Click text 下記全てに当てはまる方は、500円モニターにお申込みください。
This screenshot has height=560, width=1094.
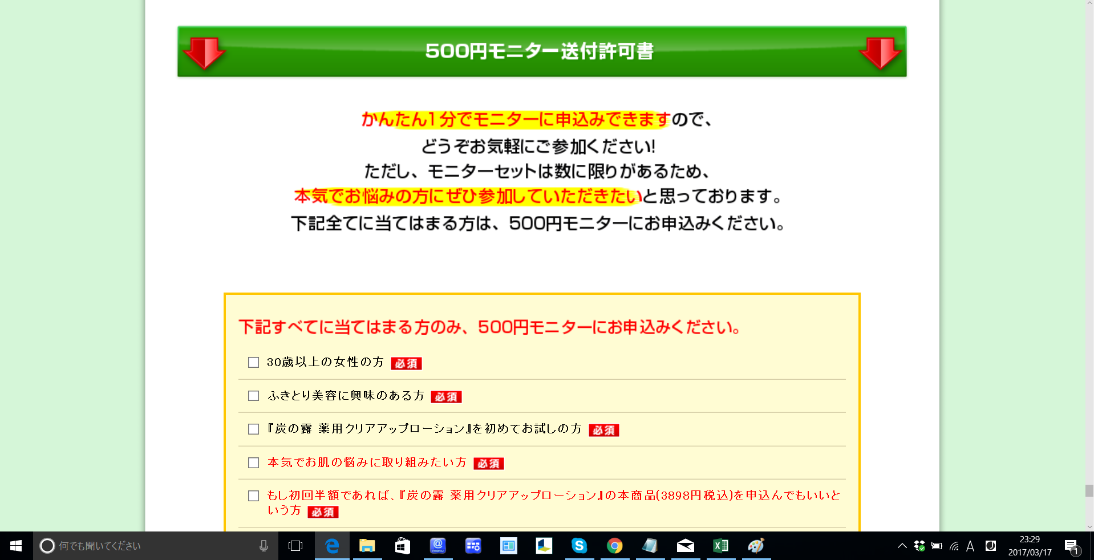(538, 223)
